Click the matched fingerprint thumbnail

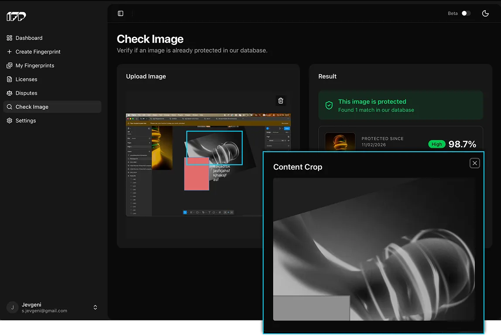point(340,142)
